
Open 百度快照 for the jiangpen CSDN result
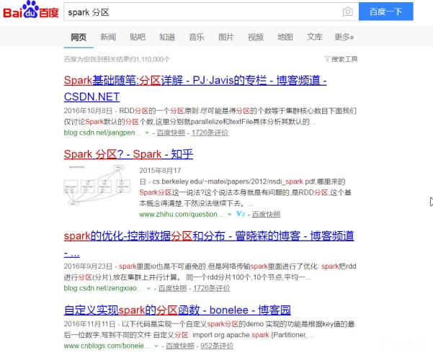pos(171,133)
